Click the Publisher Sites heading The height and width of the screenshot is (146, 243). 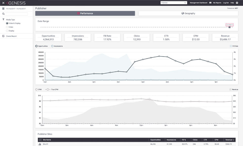45,134
